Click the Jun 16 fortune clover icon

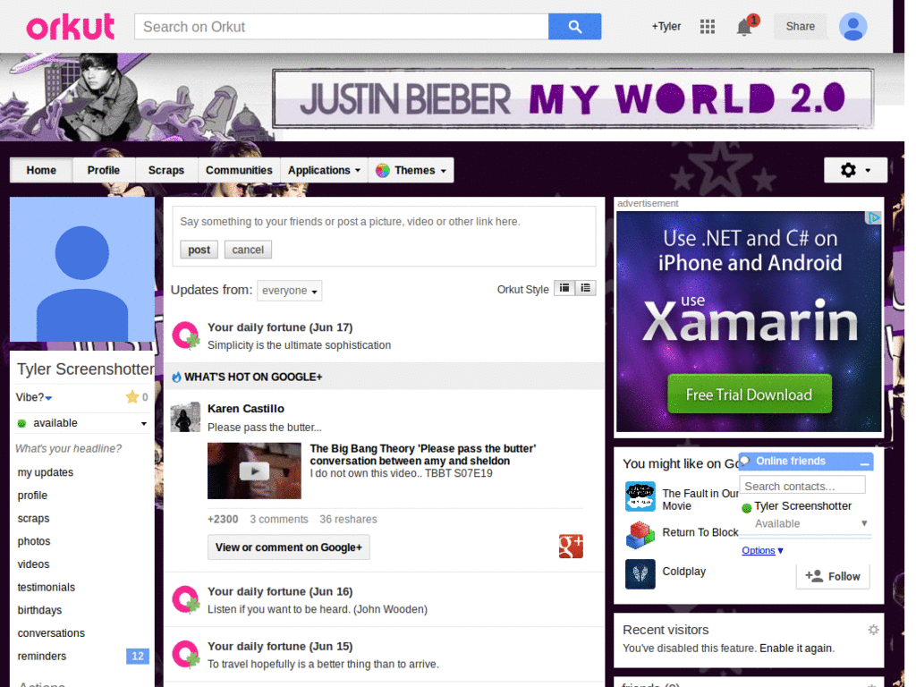click(186, 599)
